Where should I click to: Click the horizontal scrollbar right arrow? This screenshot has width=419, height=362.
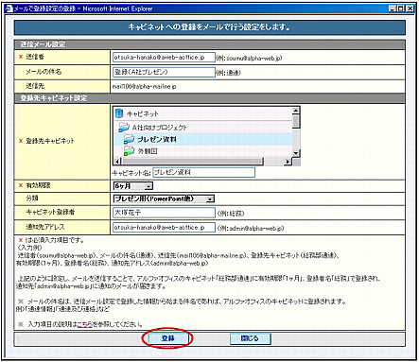pyautogui.click(x=288, y=162)
